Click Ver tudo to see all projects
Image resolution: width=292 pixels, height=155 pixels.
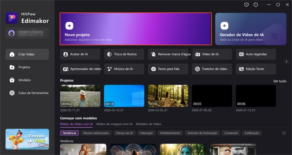pyautogui.click(x=280, y=81)
